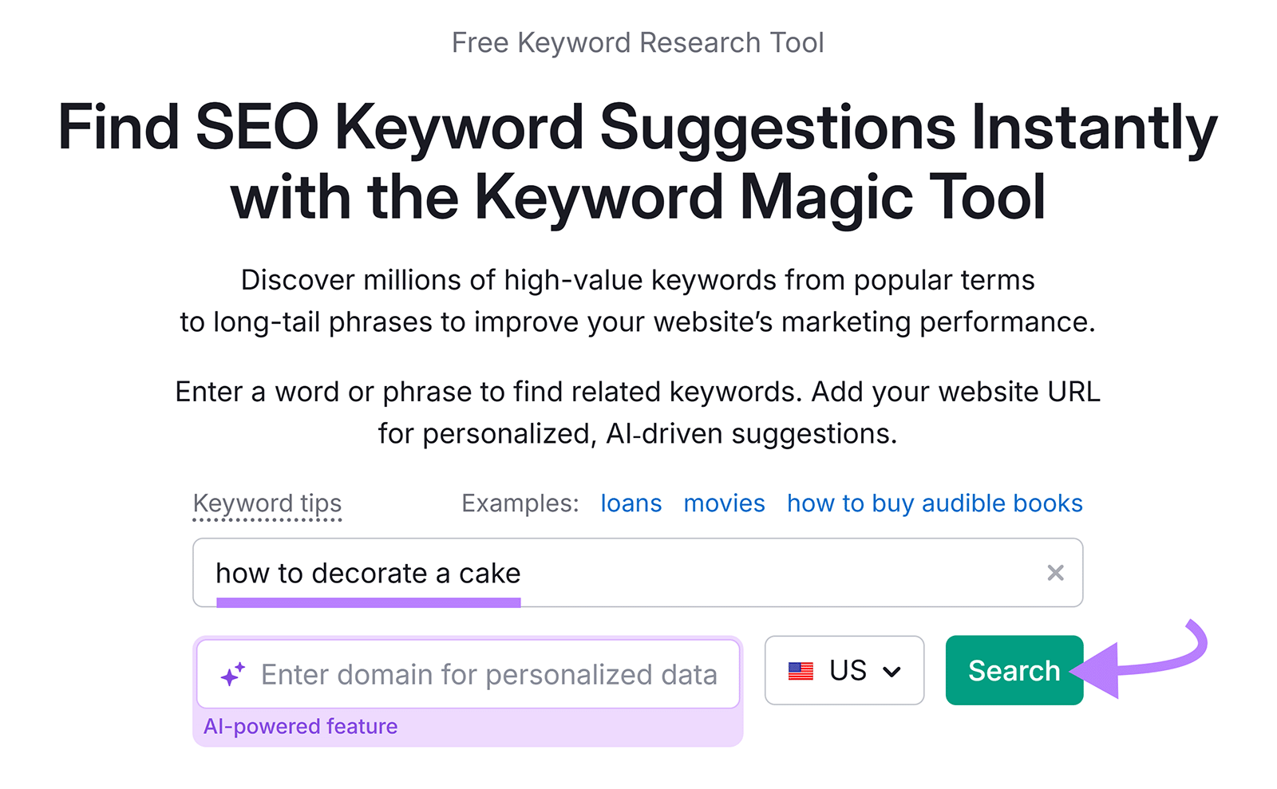Select the how to buy audible books example

pos(934,503)
